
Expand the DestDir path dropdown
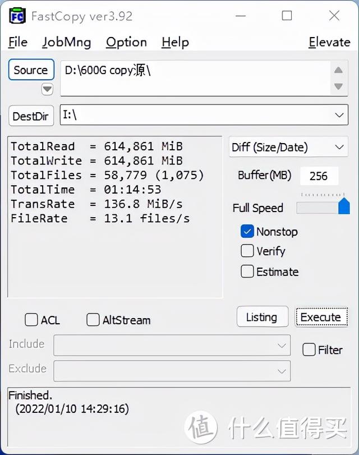coord(339,115)
